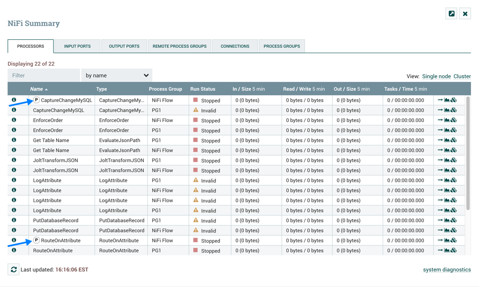Viewport: 479px width, 287px height.
Task: Click the refresh icon at bottom left
Action: [13, 269]
